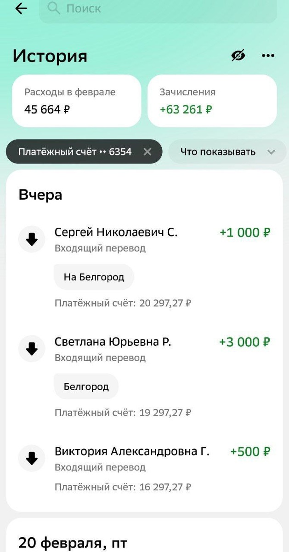The height and width of the screenshot is (552, 289).
Task: Tap the search magnifier icon
Action: pyautogui.click(x=54, y=8)
